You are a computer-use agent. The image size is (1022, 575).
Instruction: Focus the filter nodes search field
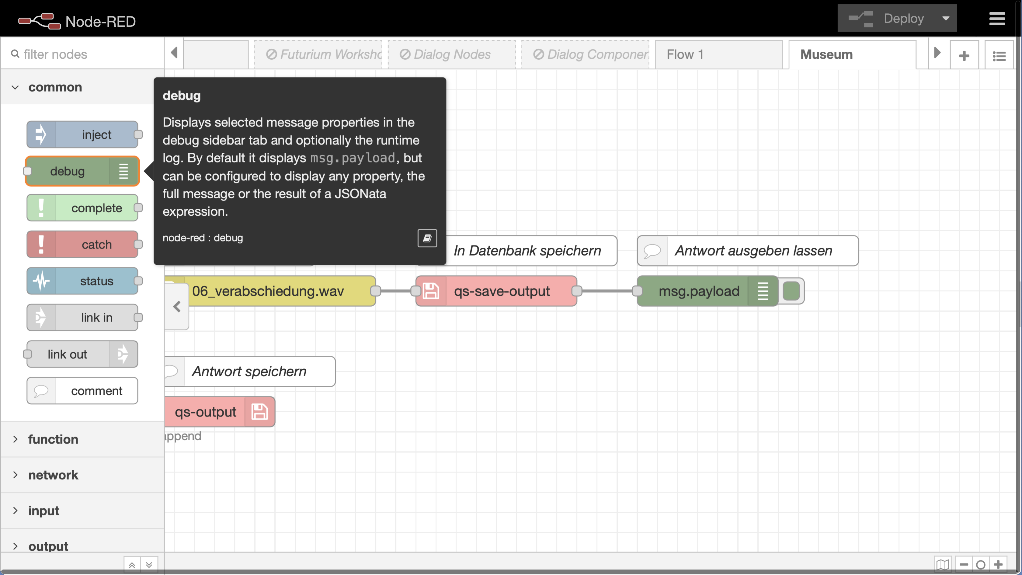tap(82, 54)
